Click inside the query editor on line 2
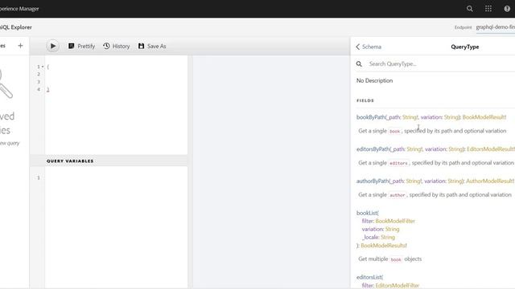515x289 pixels. click(x=116, y=75)
